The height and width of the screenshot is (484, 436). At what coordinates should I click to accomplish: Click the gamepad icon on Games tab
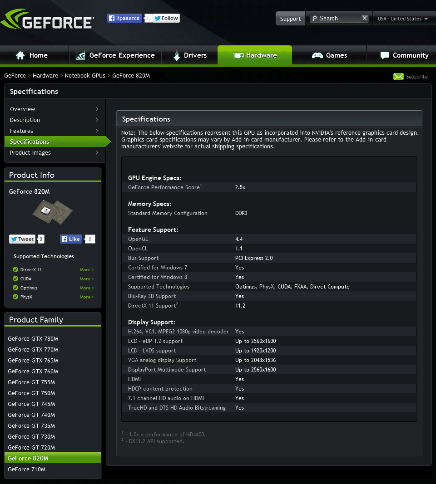tap(317, 55)
